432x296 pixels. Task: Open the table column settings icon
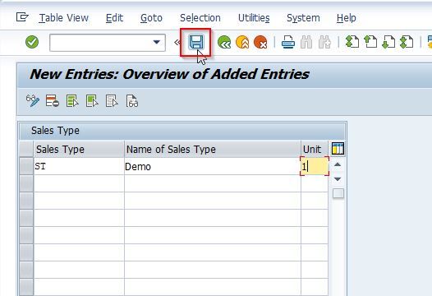point(338,149)
